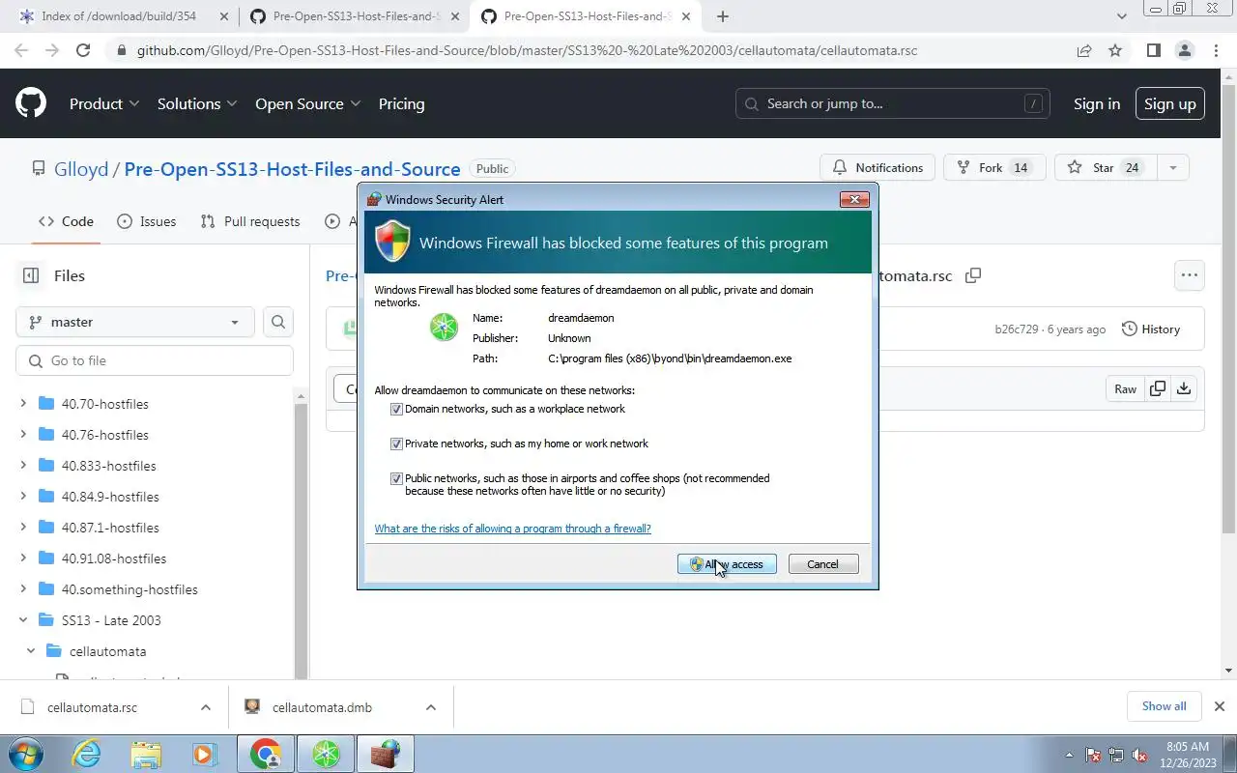Click Sign up button
Image resolution: width=1237 pixels, height=773 pixels.
click(x=1169, y=103)
